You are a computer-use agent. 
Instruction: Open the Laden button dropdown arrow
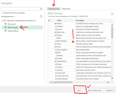click(x=83, y=90)
